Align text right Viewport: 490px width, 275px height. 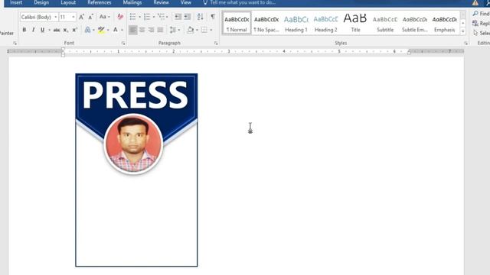pyautogui.click(x=151, y=30)
